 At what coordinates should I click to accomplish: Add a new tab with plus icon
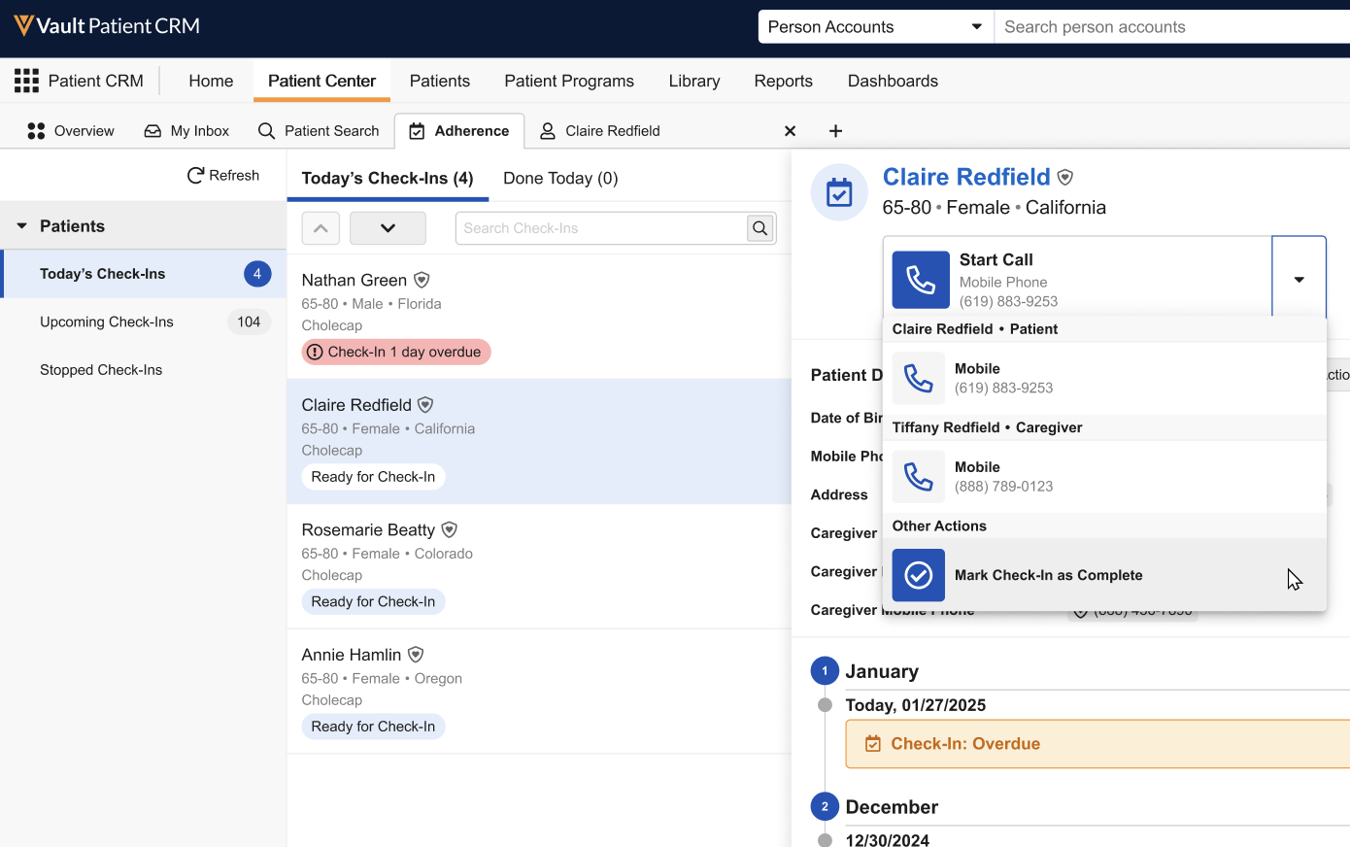[835, 131]
